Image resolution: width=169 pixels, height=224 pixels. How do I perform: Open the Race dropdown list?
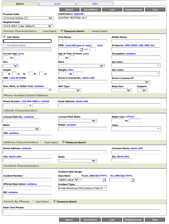point(81,66)
